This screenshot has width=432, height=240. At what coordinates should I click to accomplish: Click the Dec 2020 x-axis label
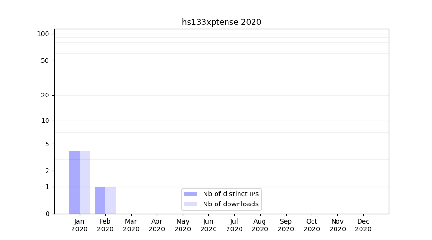[x=363, y=225]
